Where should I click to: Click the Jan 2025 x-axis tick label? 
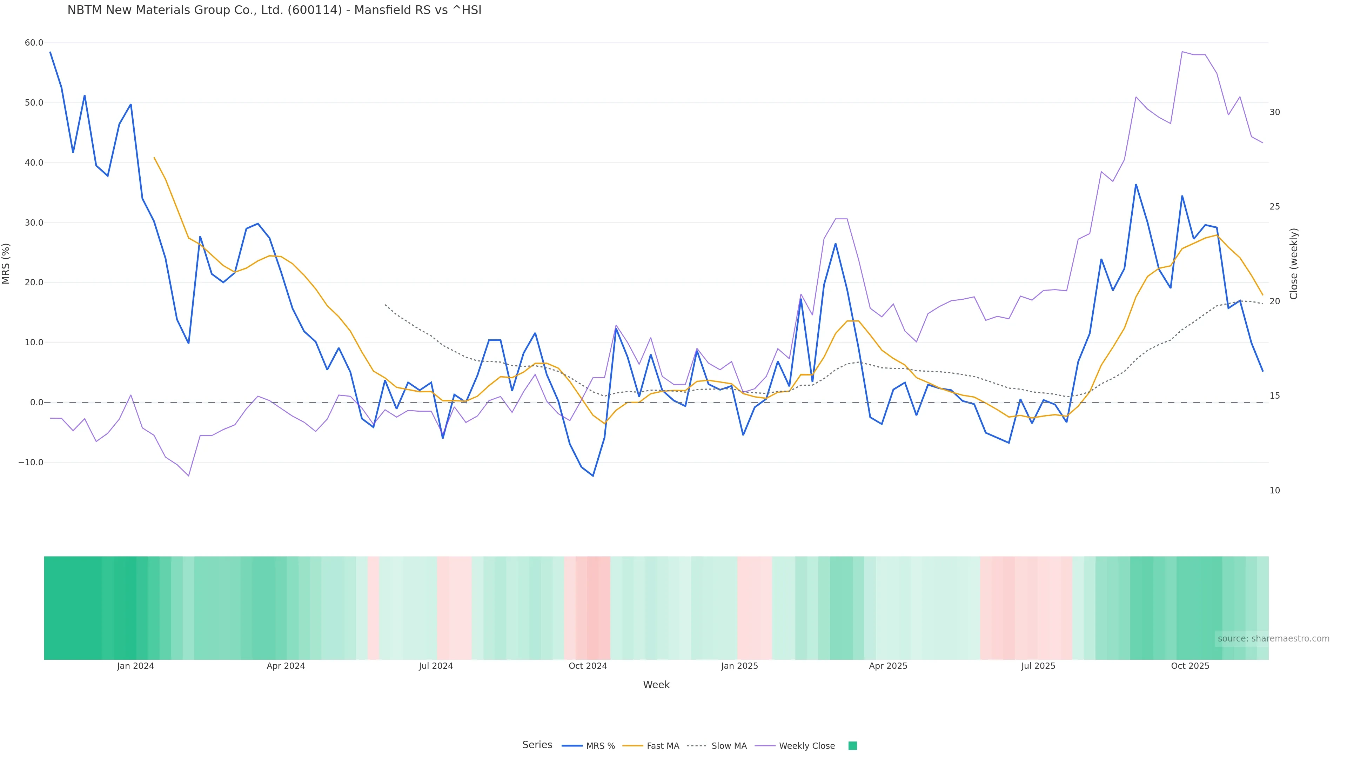click(739, 666)
